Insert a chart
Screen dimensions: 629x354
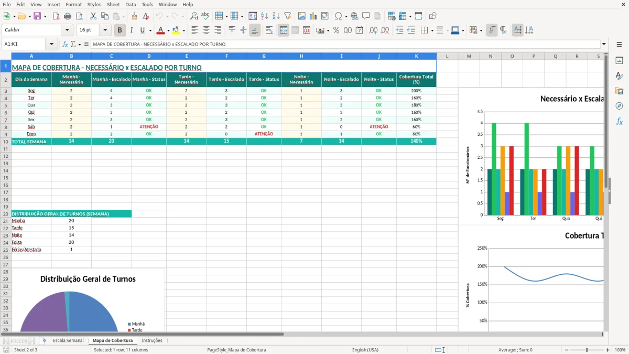[313, 16]
